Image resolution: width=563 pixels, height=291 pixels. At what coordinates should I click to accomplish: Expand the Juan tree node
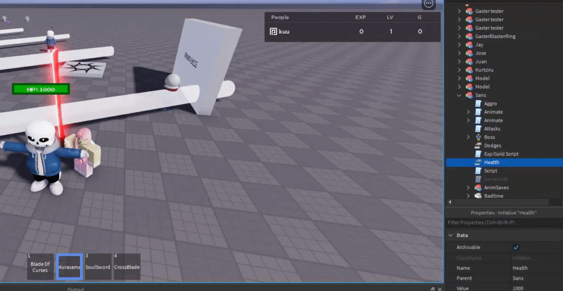click(x=459, y=61)
